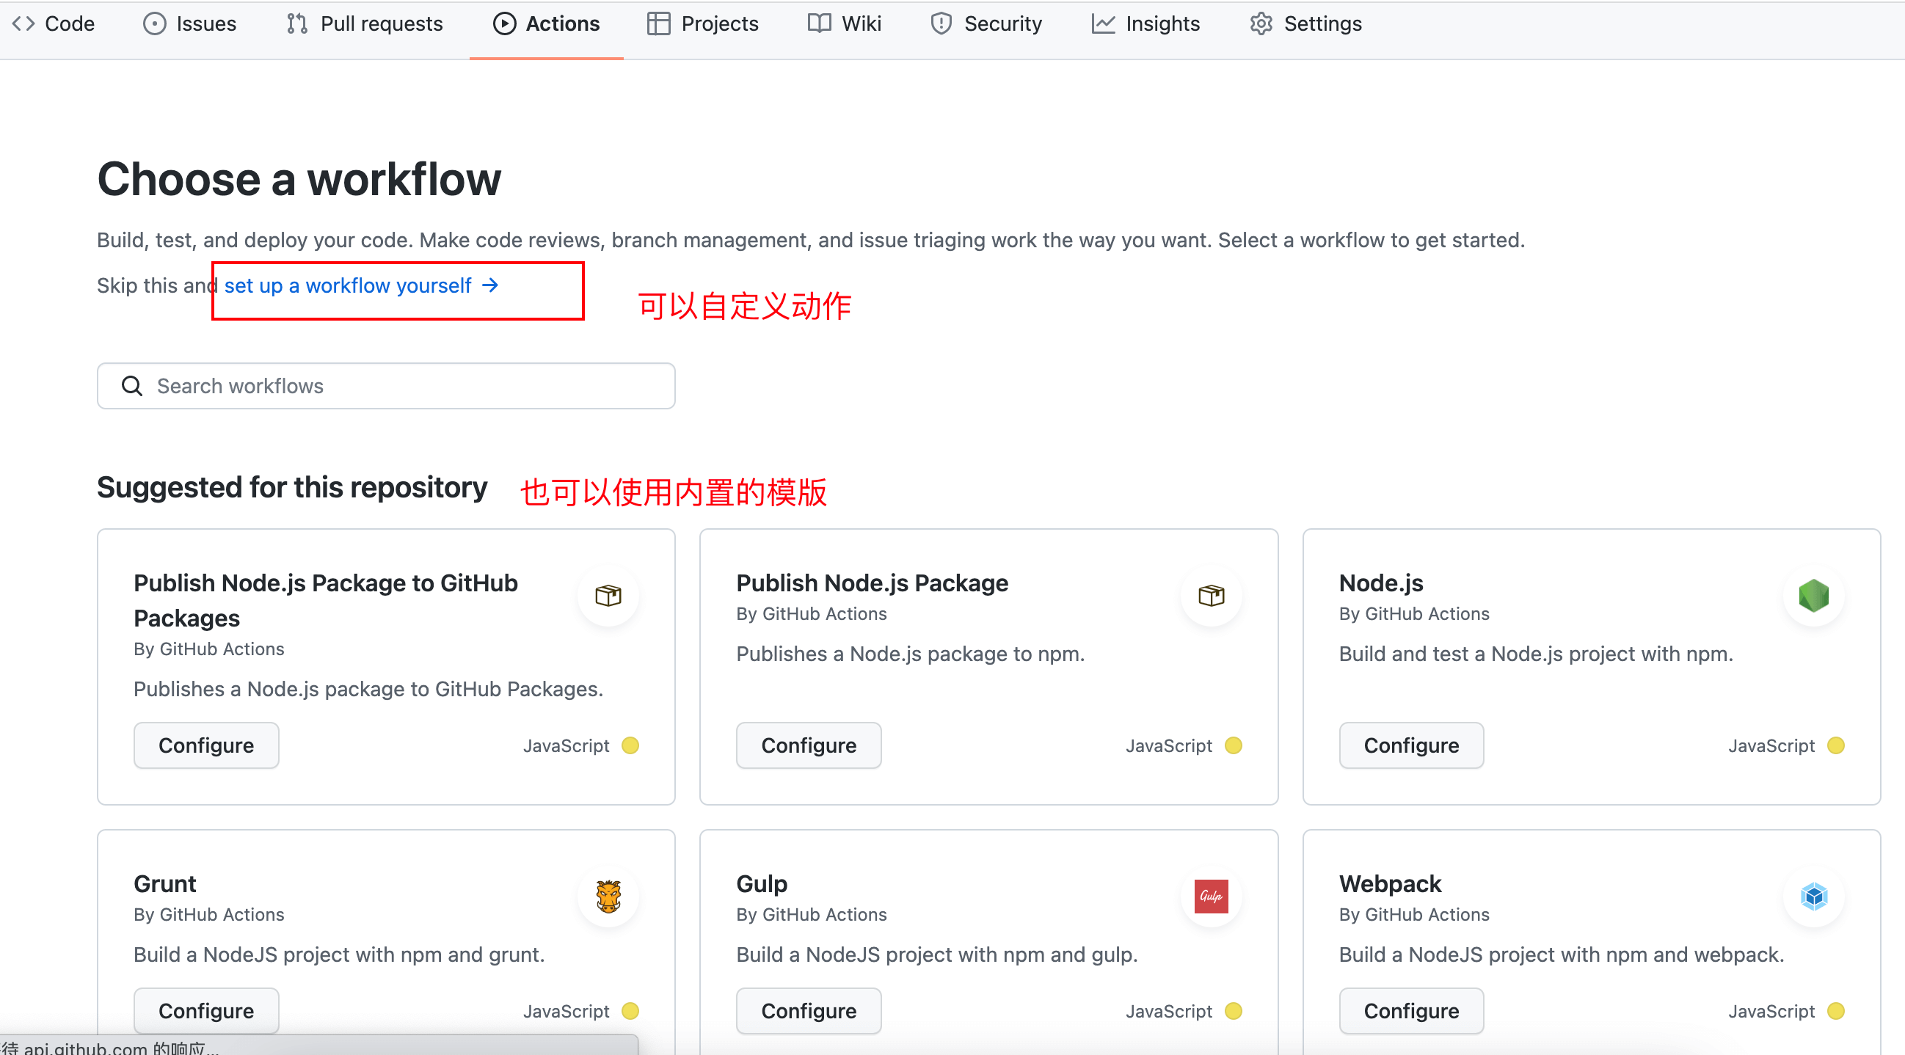Viewport: 1905px width, 1055px height.
Task: Configure the Webpack workflow
Action: click(x=1411, y=1011)
